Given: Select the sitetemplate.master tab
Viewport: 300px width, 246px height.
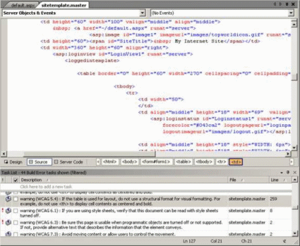Looking at the screenshot, I should click(63, 5).
